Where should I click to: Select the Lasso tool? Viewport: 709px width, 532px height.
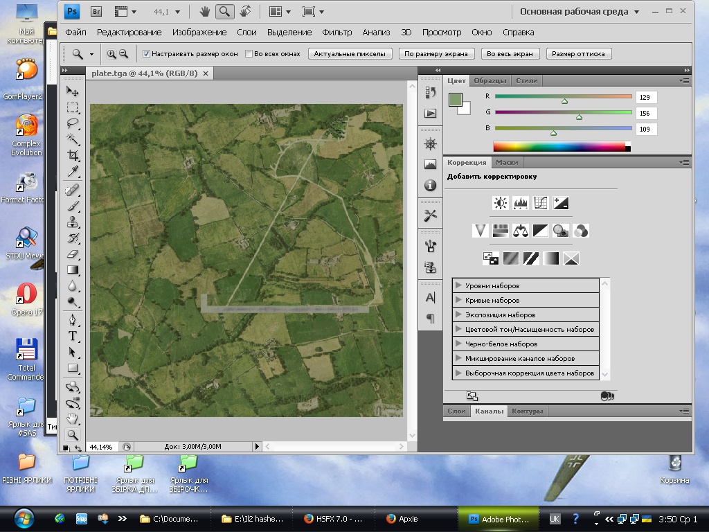(x=72, y=123)
